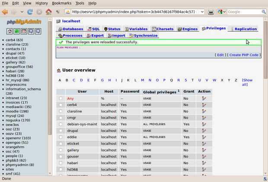Open the History menu
Screen dimensions: 268x182
41,3
